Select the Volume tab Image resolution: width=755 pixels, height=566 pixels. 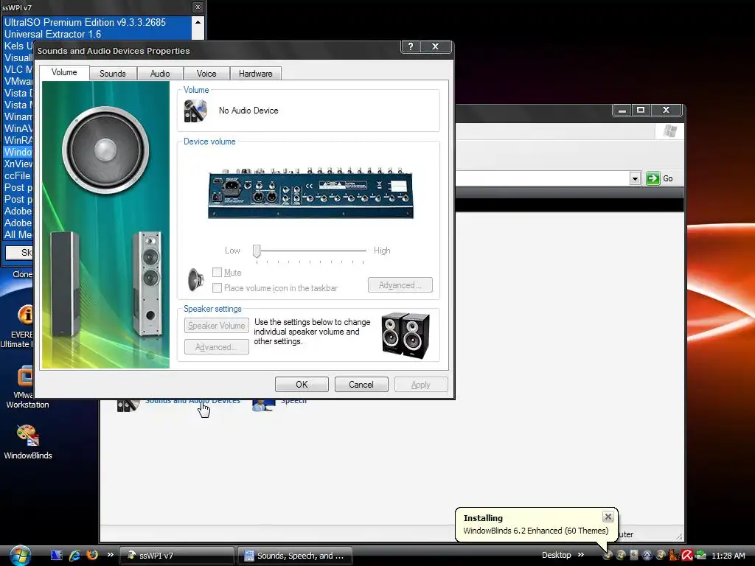point(64,72)
